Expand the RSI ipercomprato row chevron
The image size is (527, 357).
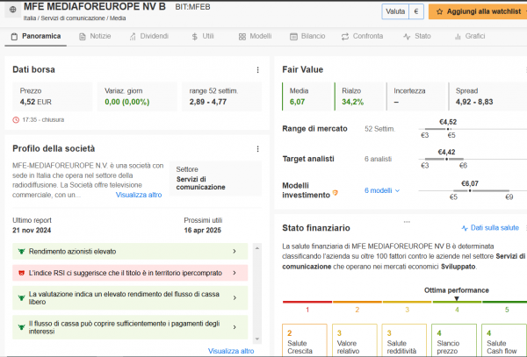235,273
